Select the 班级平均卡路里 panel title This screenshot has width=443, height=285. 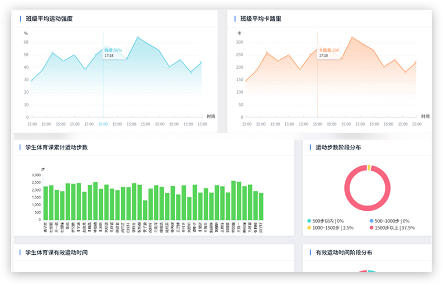pyautogui.click(x=261, y=19)
